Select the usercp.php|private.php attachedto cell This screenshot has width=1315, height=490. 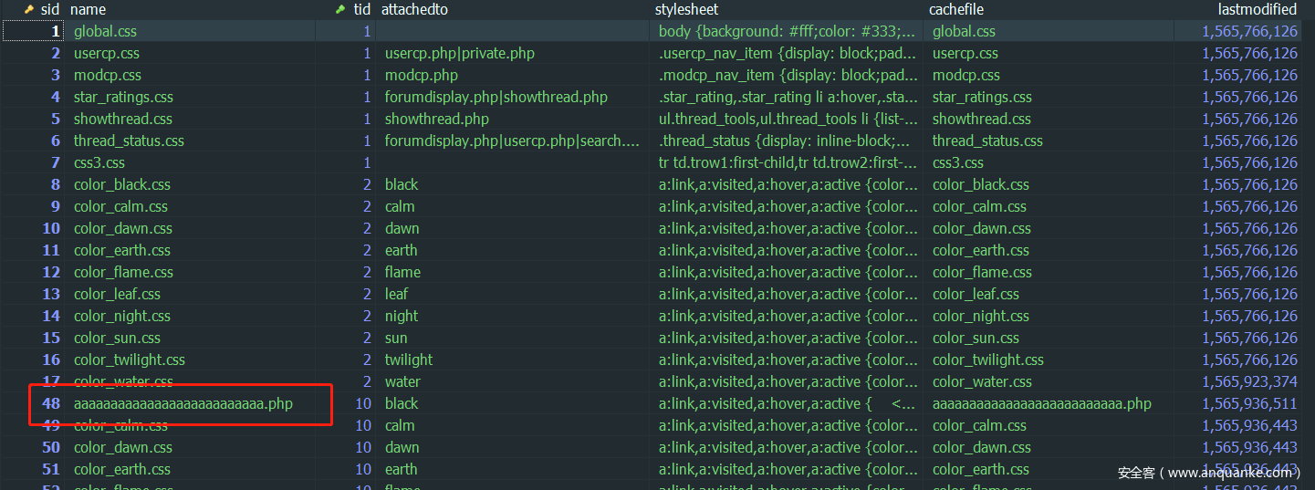click(x=459, y=53)
